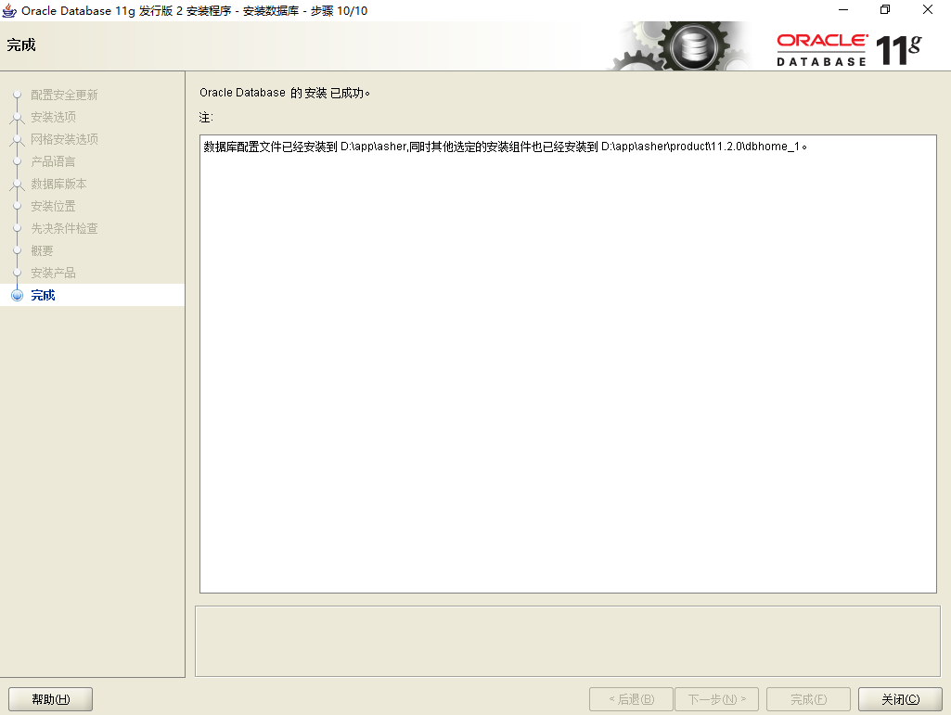Click the Help 帮助(H) button
Viewport: 951px width, 715px height.
(50, 699)
